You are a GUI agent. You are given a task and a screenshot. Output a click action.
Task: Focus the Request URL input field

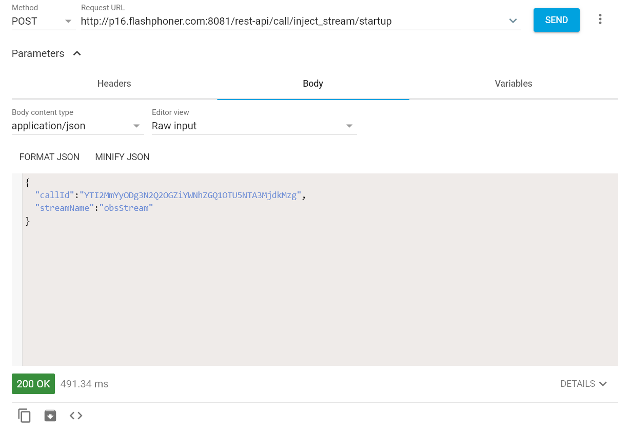click(292, 21)
